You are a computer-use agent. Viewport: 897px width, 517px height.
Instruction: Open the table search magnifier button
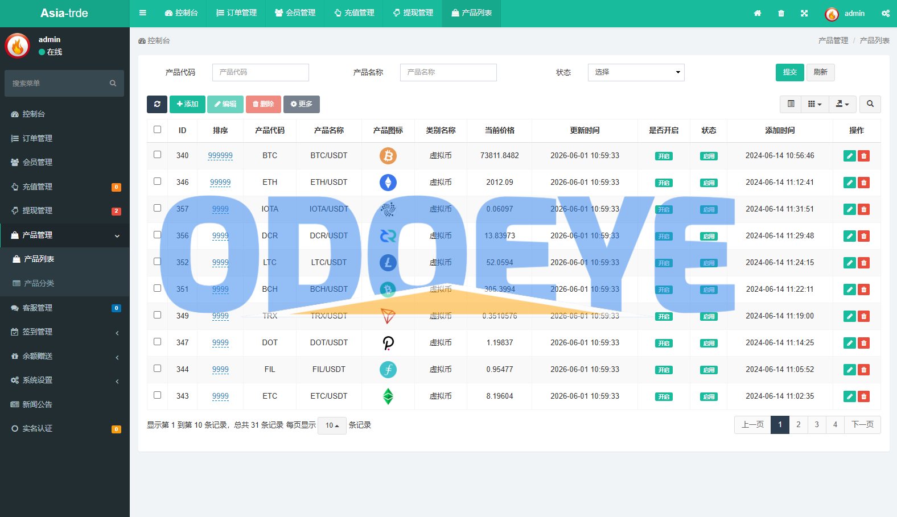[x=870, y=104]
